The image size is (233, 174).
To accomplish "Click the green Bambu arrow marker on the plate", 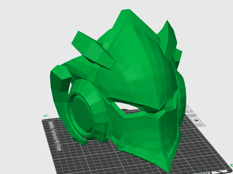I will [x=46, y=115].
